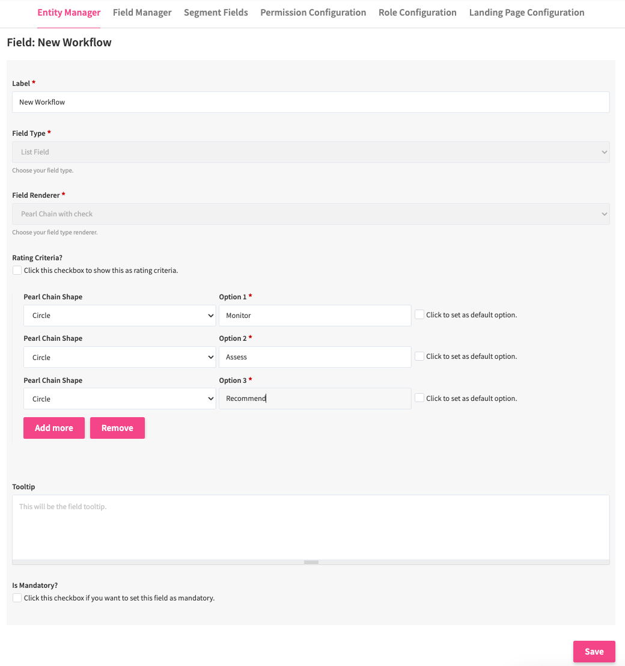Image resolution: width=625 pixels, height=666 pixels.
Task: Open Pearl Chain Shape dropdown for Option 3
Action: click(120, 399)
